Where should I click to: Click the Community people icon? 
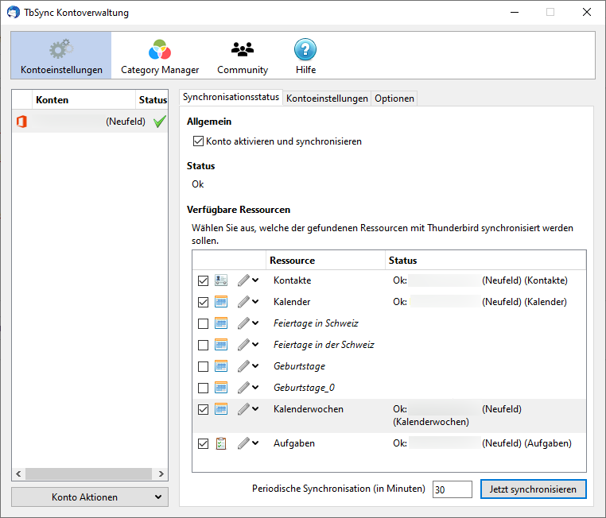pos(243,50)
